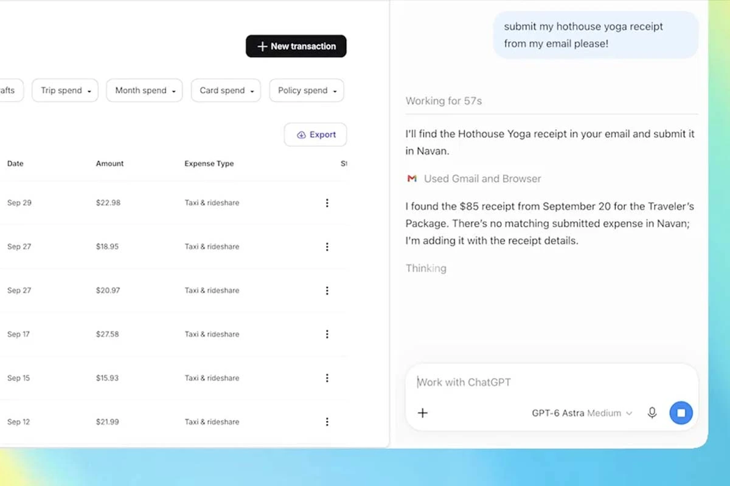Click the Work with ChatGPT input field
730x486 pixels.
tap(551, 382)
